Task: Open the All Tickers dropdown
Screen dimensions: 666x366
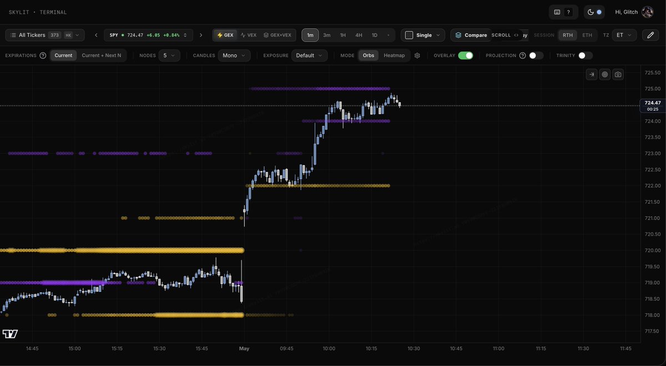Action: click(45, 35)
